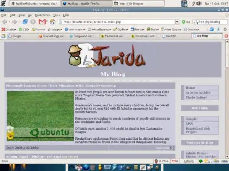Go back with the Back arrow button

click(x=4, y=22)
